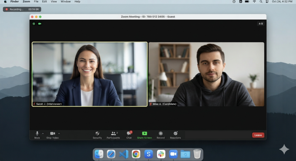Open the Apple menu
The width and height of the screenshot is (296, 161).
[x=5, y=1]
